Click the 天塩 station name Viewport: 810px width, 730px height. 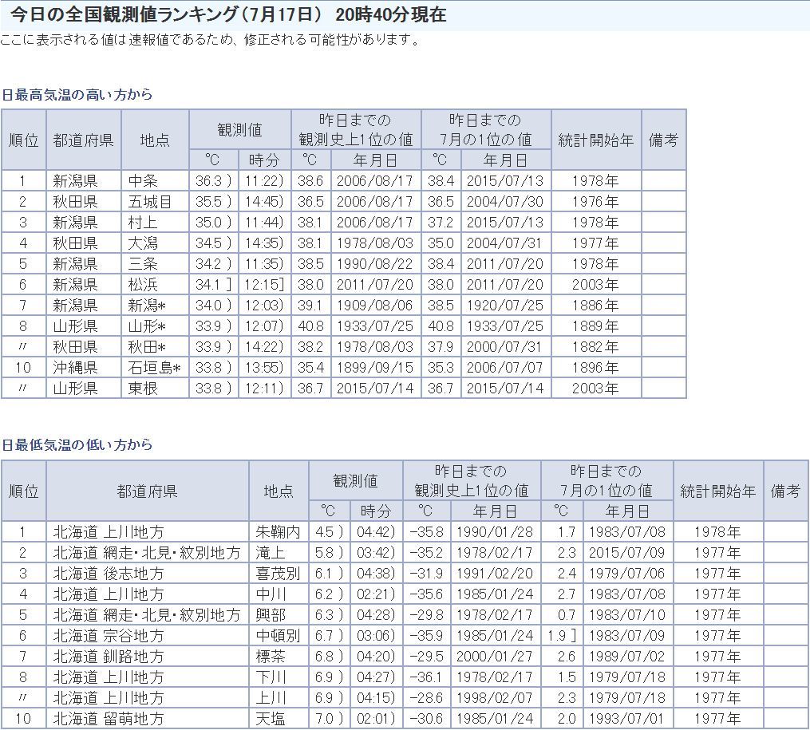tap(270, 719)
